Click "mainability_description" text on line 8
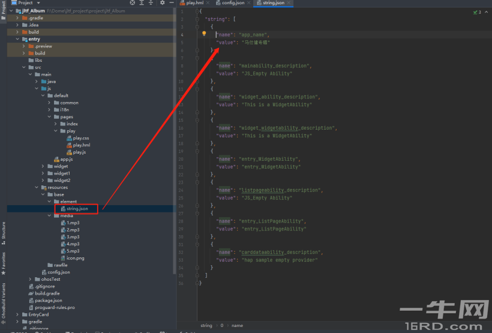 pyautogui.click(x=274, y=66)
